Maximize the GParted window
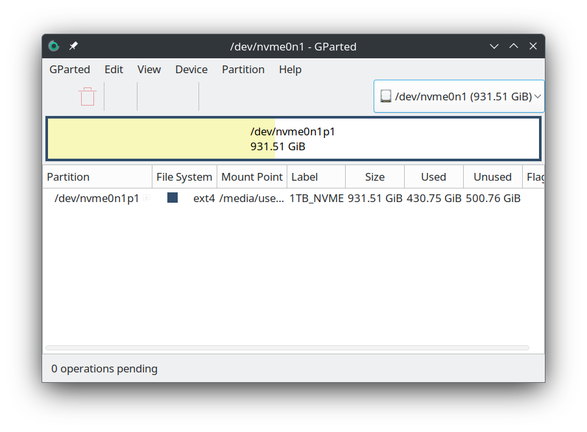The width and height of the screenshot is (587, 432). tap(514, 46)
